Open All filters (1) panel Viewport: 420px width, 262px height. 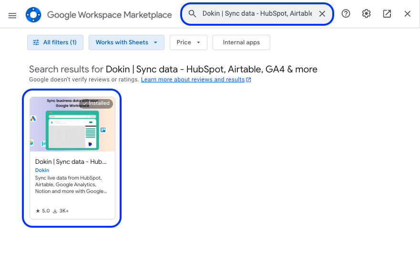click(55, 42)
